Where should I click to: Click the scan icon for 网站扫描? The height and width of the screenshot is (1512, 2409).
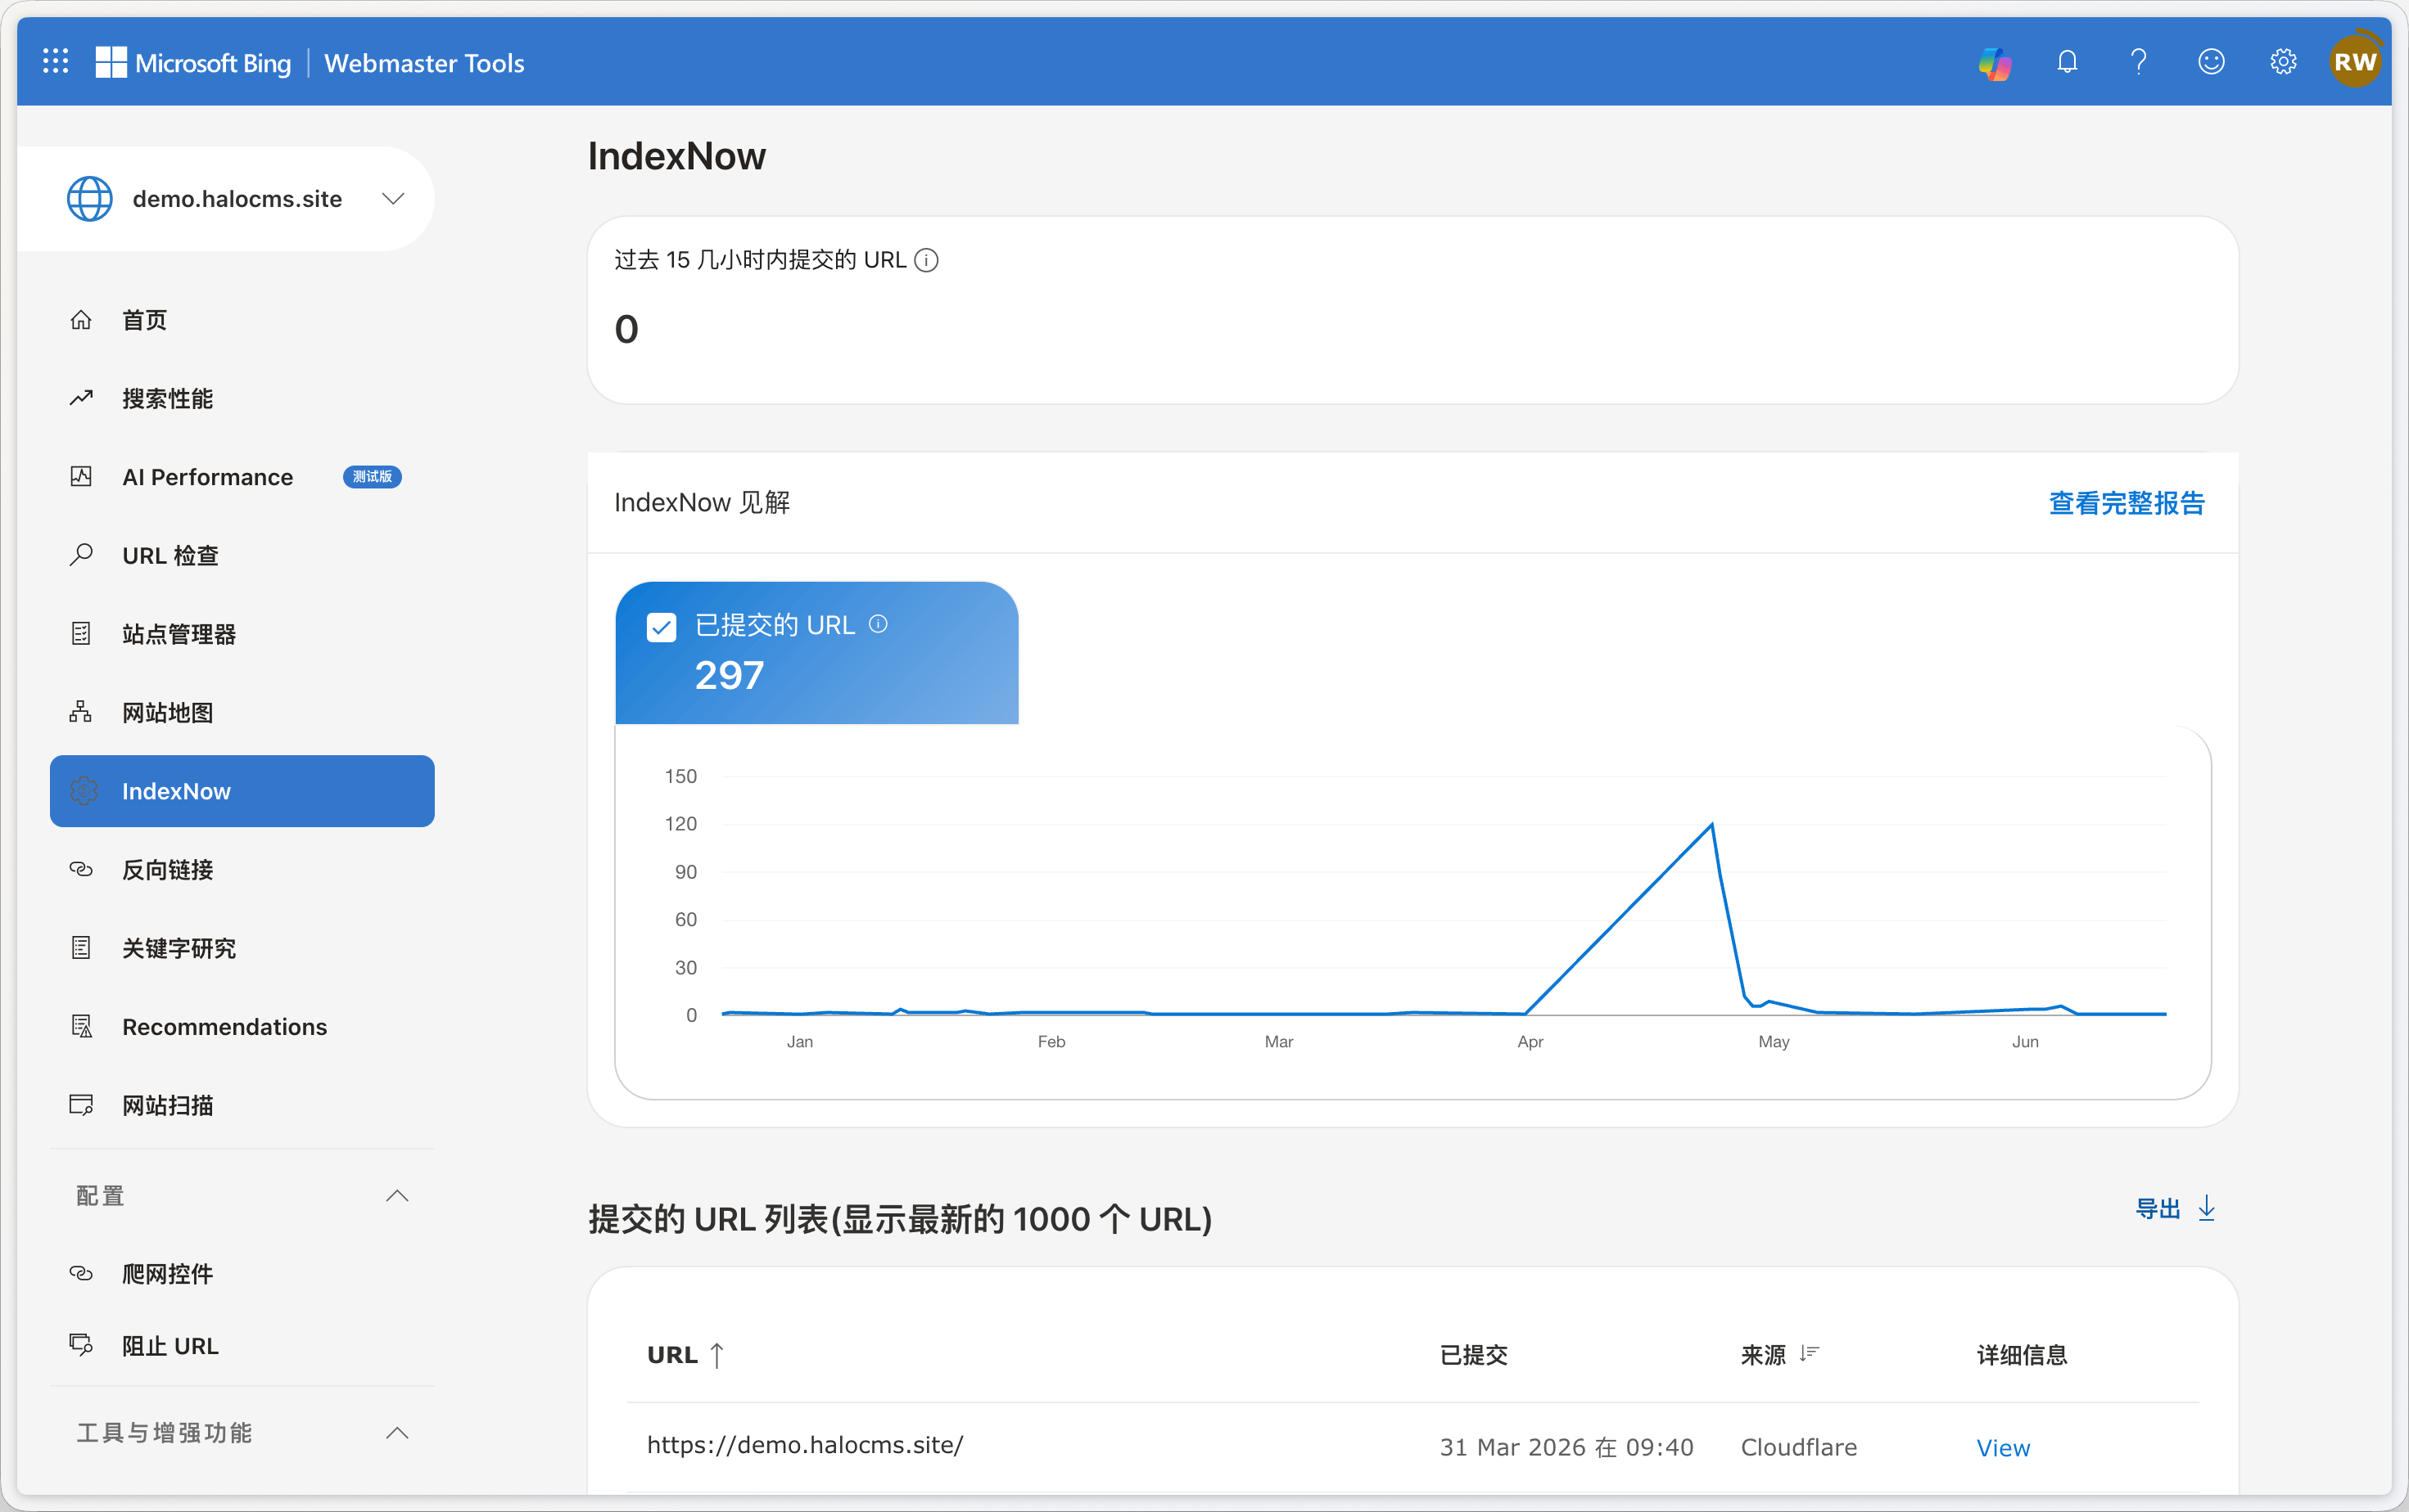coord(81,1105)
